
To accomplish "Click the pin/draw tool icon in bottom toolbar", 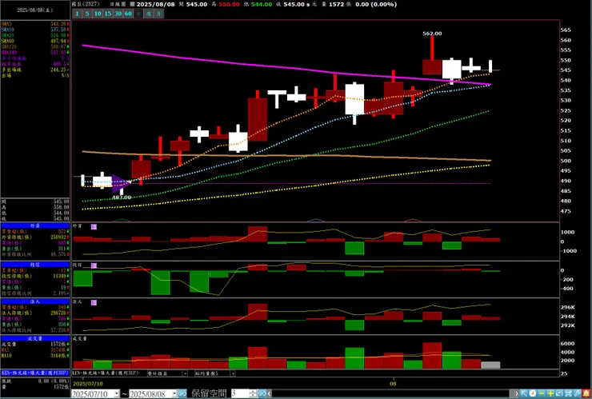I will point(578,393).
